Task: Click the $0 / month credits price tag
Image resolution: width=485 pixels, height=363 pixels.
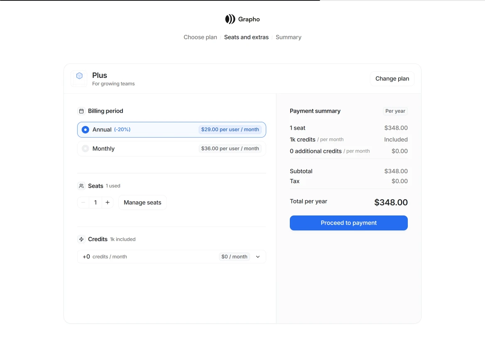Action: 234,257
